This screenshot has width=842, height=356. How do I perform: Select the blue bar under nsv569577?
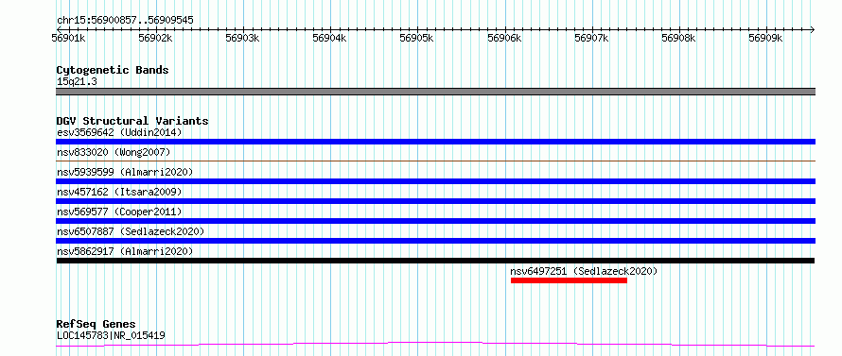coord(435,221)
